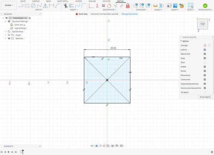Click the Manage documents link
The image size is (214, 155).
(x=129, y=14)
